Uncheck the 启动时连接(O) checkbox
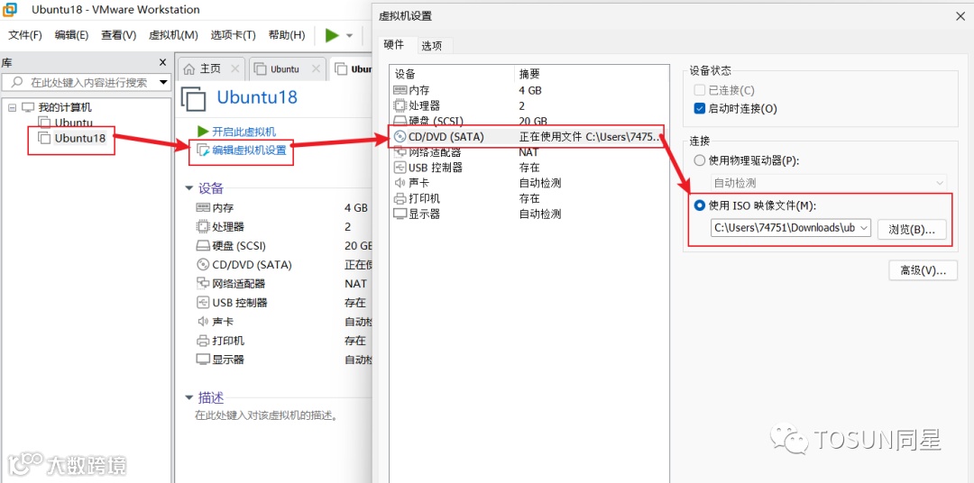974x483 pixels. (700, 109)
